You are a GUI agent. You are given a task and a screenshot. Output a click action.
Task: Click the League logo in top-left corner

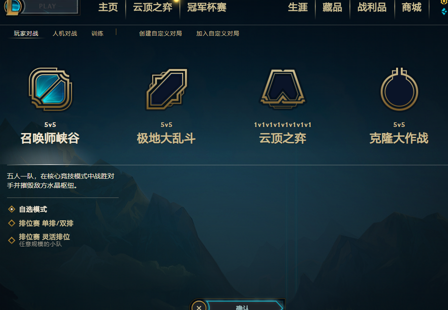(13, 6)
